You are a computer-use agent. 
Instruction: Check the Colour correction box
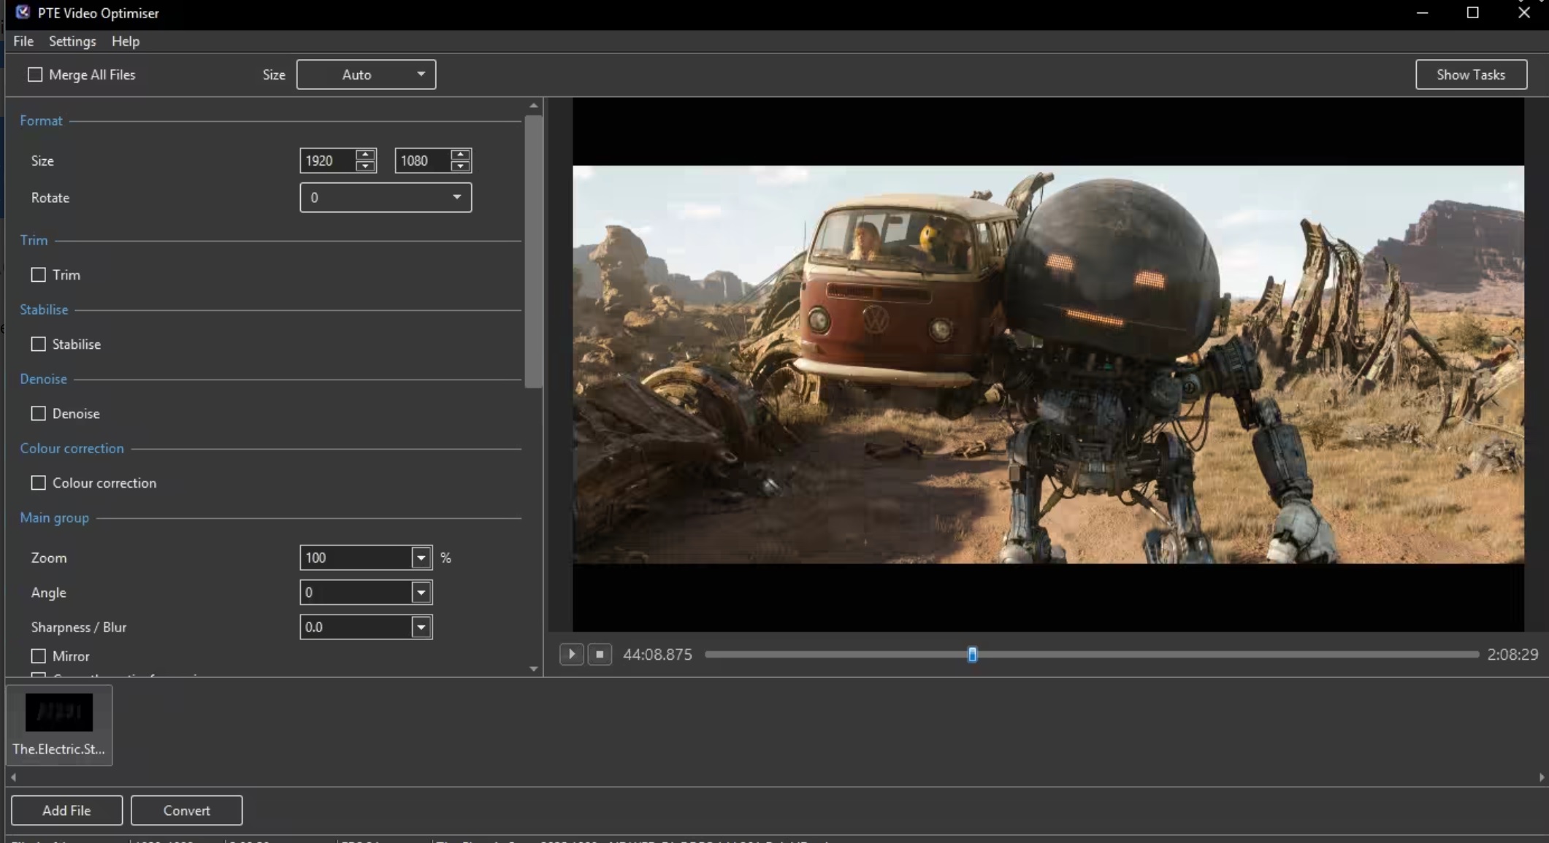[38, 482]
